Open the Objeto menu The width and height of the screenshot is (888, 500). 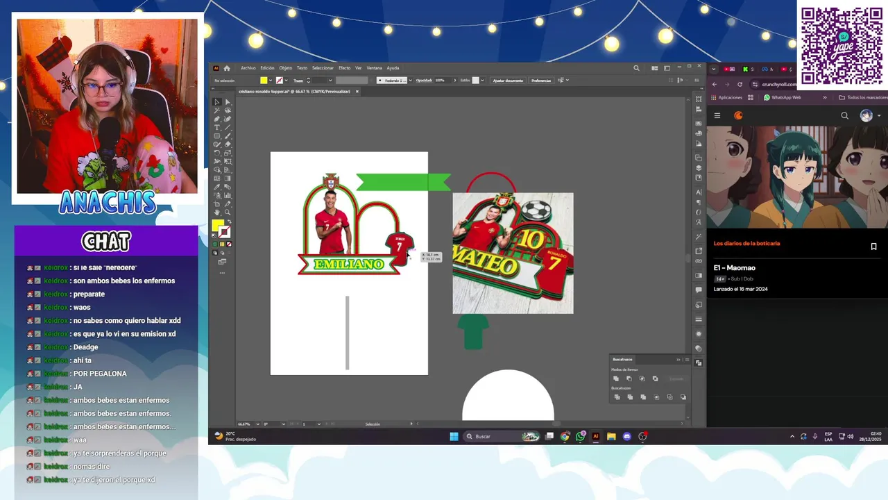[285, 68]
